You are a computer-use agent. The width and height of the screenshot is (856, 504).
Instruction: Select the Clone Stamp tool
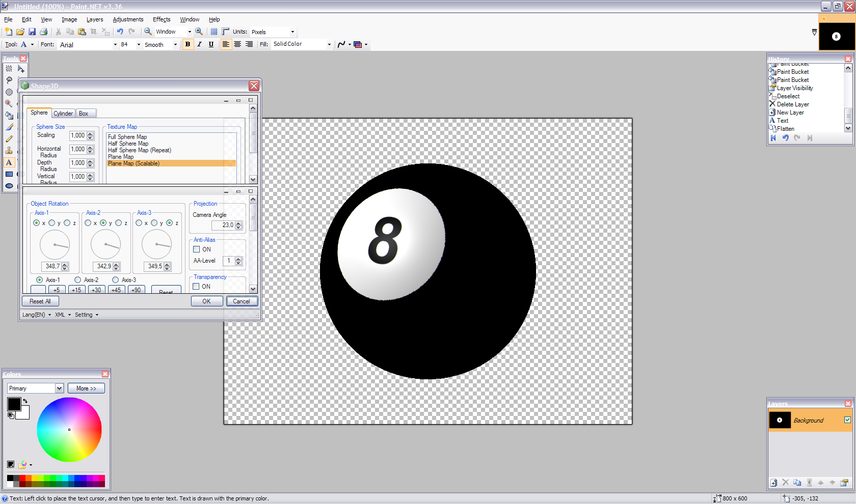tap(9, 151)
